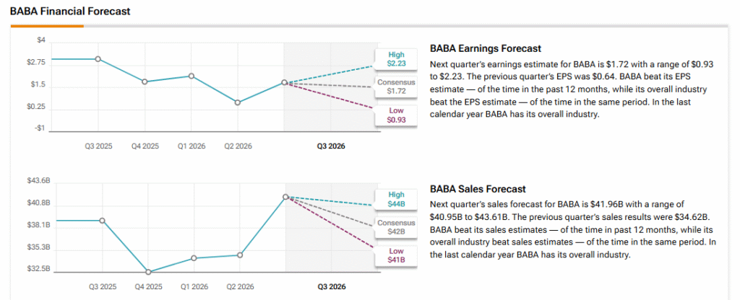Click the Consensus $1.72 earnings label
Screen dimensions: 740x300
pos(395,87)
